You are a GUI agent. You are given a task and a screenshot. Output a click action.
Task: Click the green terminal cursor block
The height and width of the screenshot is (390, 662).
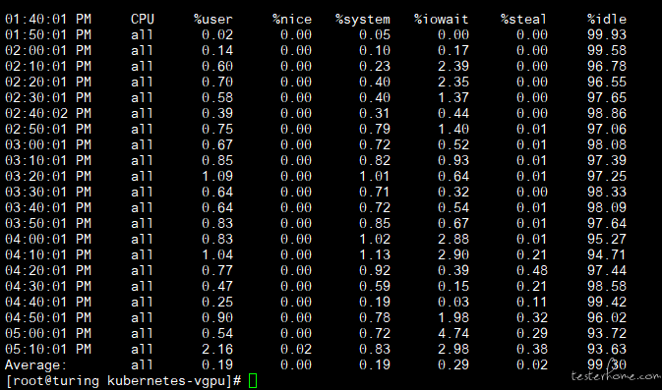pyautogui.click(x=253, y=381)
